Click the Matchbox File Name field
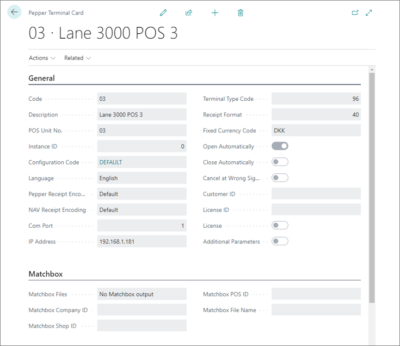 coord(316,309)
